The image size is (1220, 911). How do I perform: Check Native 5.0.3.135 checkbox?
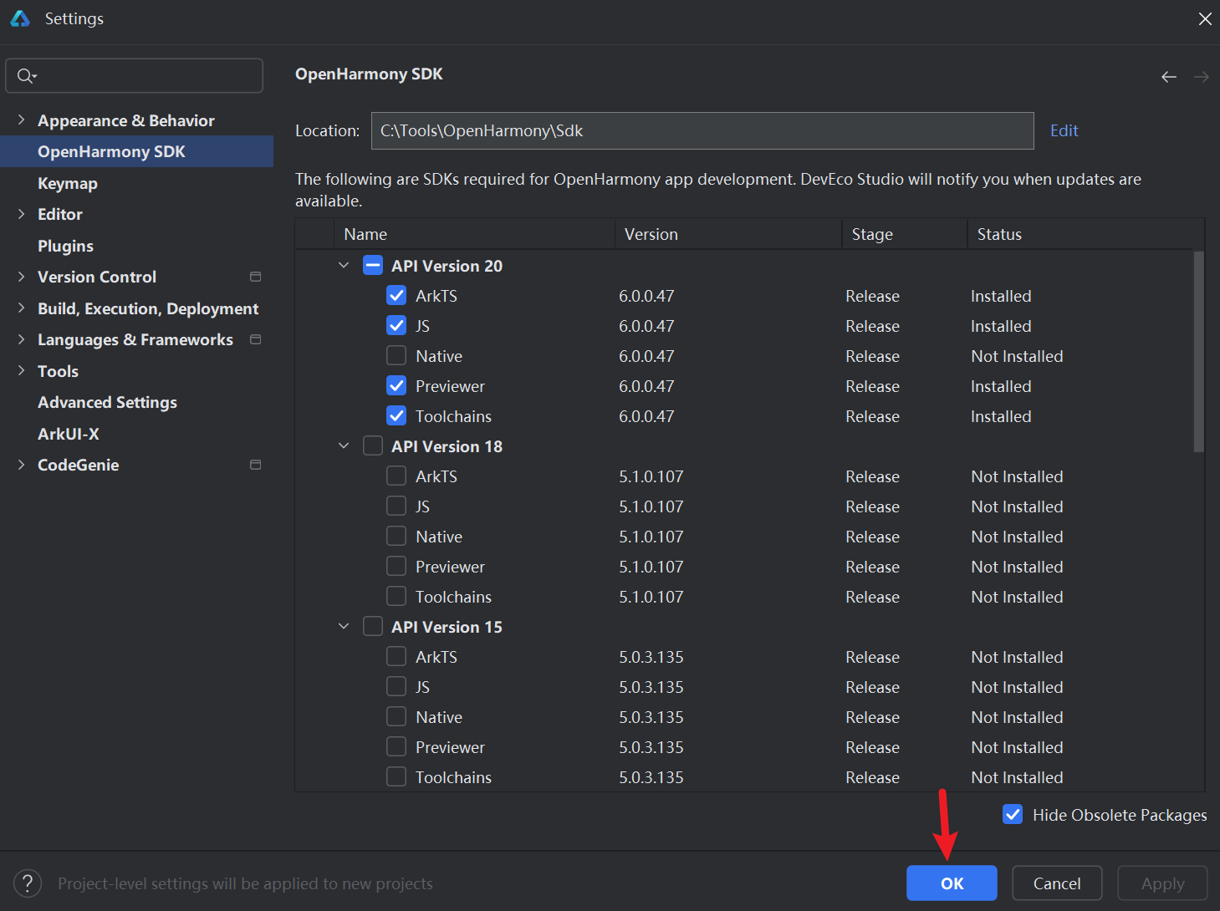(x=396, y=717)
